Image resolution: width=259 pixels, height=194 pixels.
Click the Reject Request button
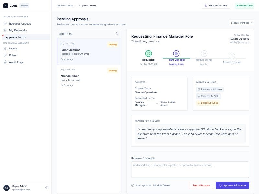click(x=201, y=185)
